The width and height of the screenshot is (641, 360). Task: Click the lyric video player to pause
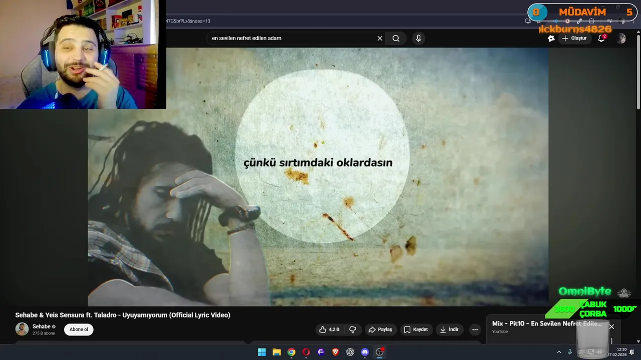point(317,177)
